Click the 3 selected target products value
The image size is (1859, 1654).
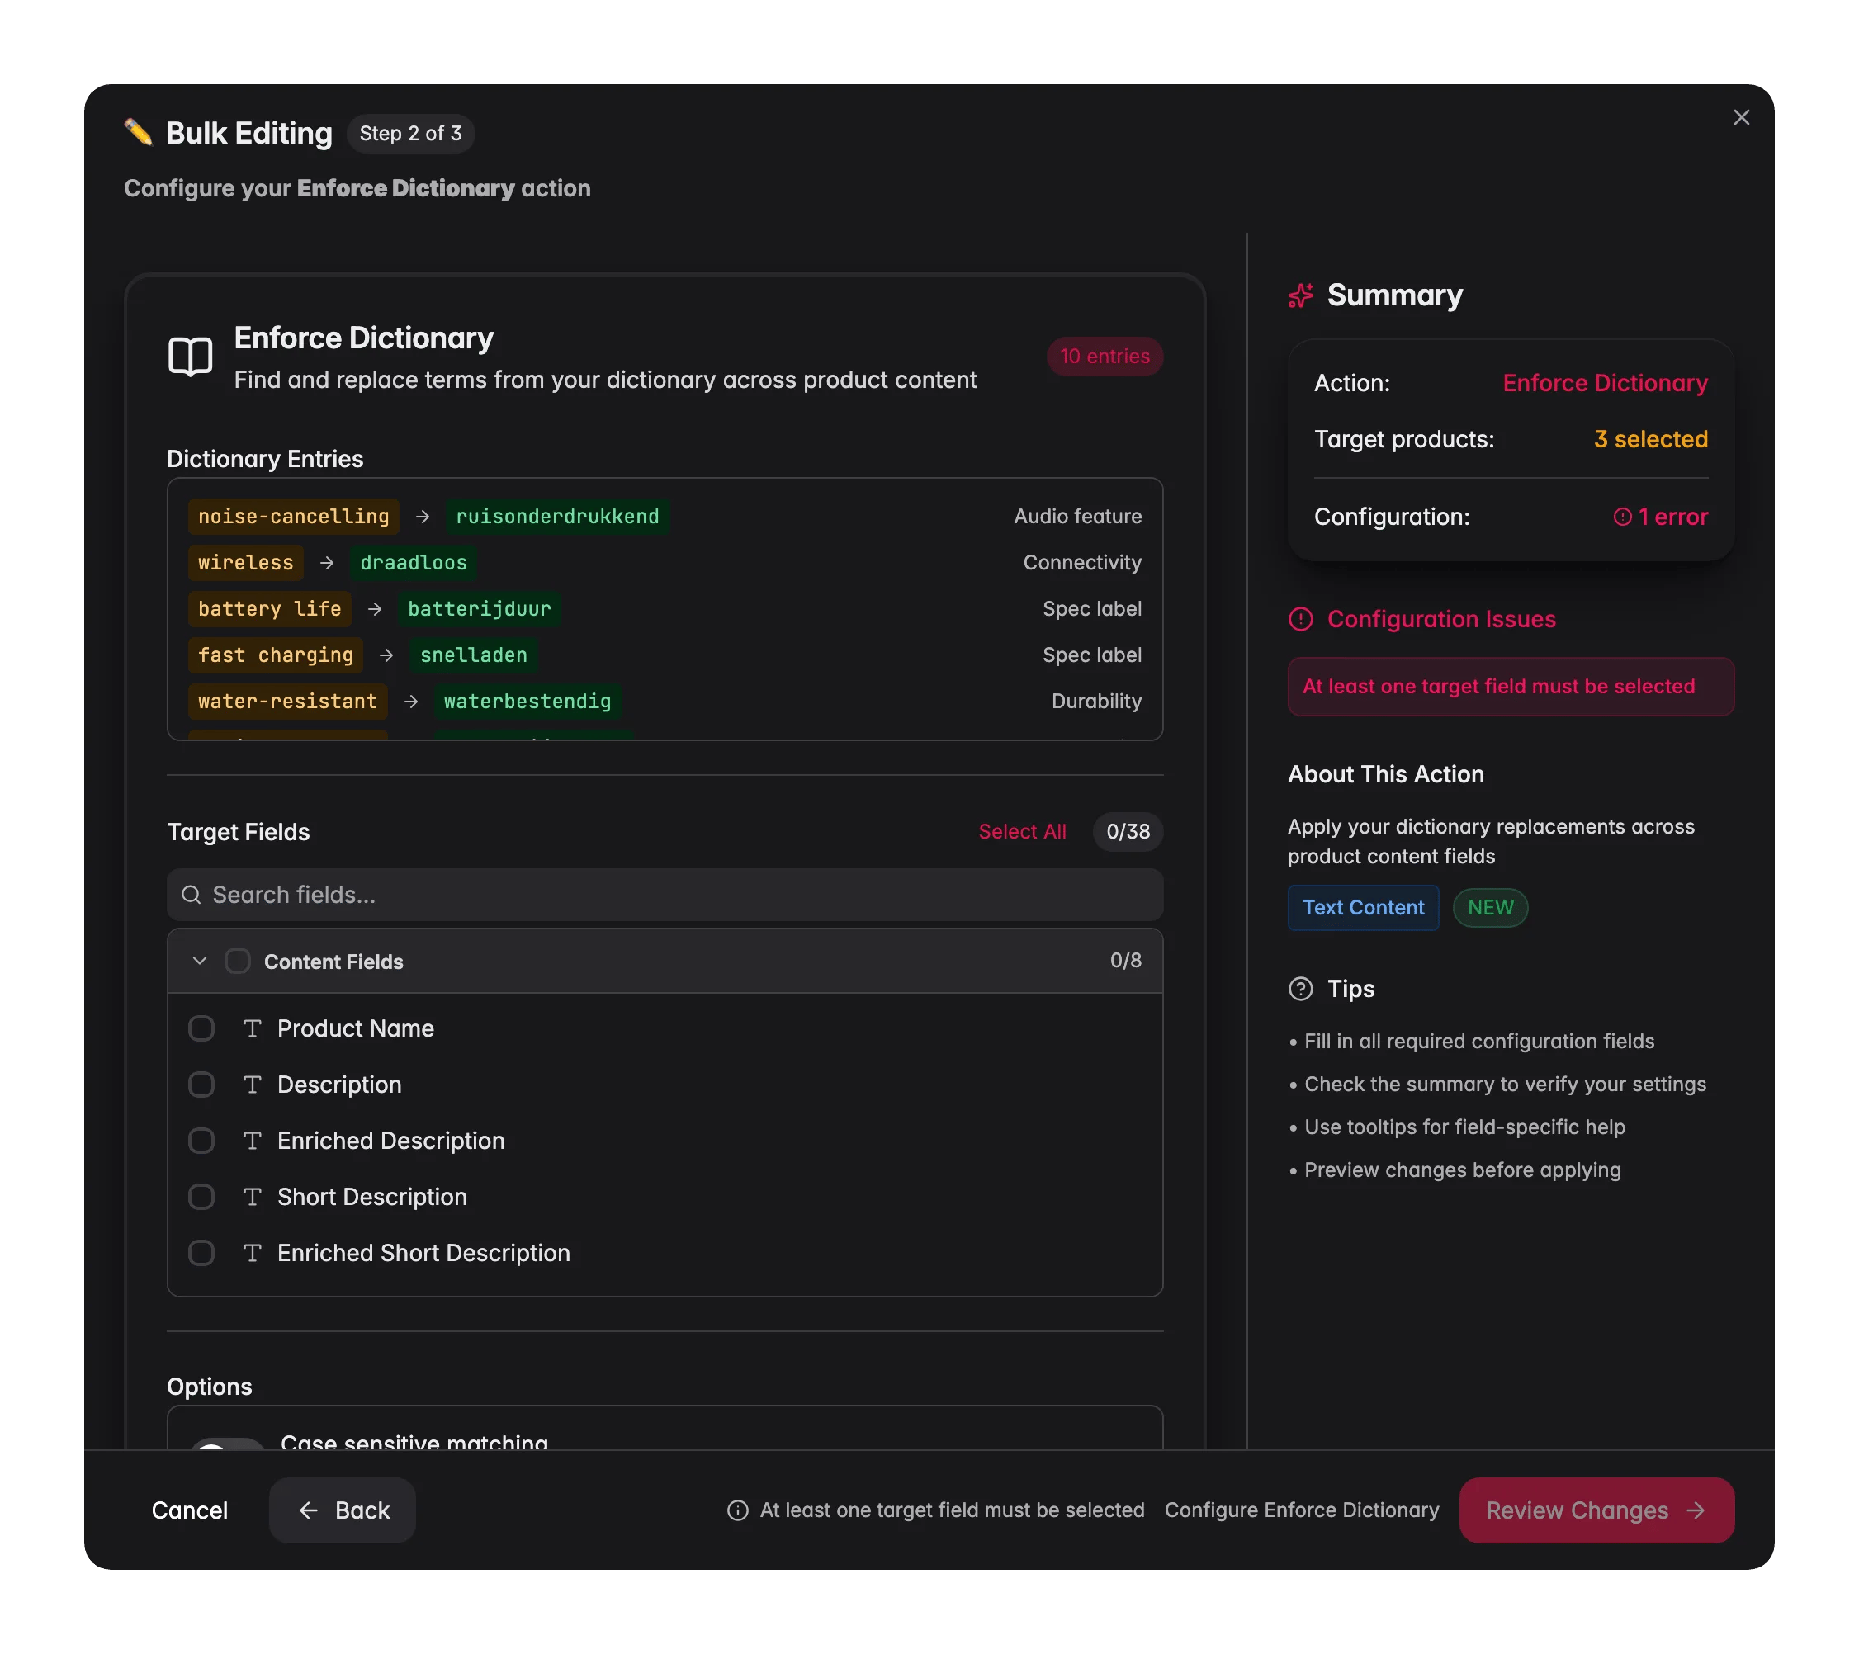click(1651, 440)
